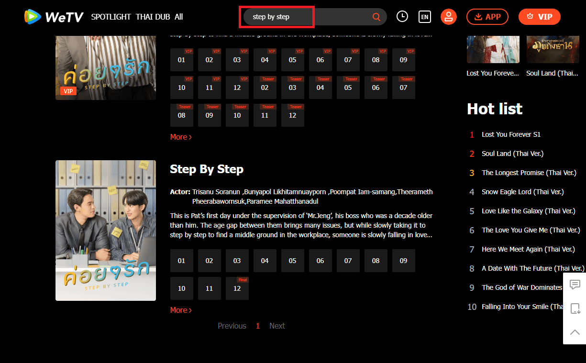
Task: Click the Lost You Forever caption text
Action: point(493,73)
